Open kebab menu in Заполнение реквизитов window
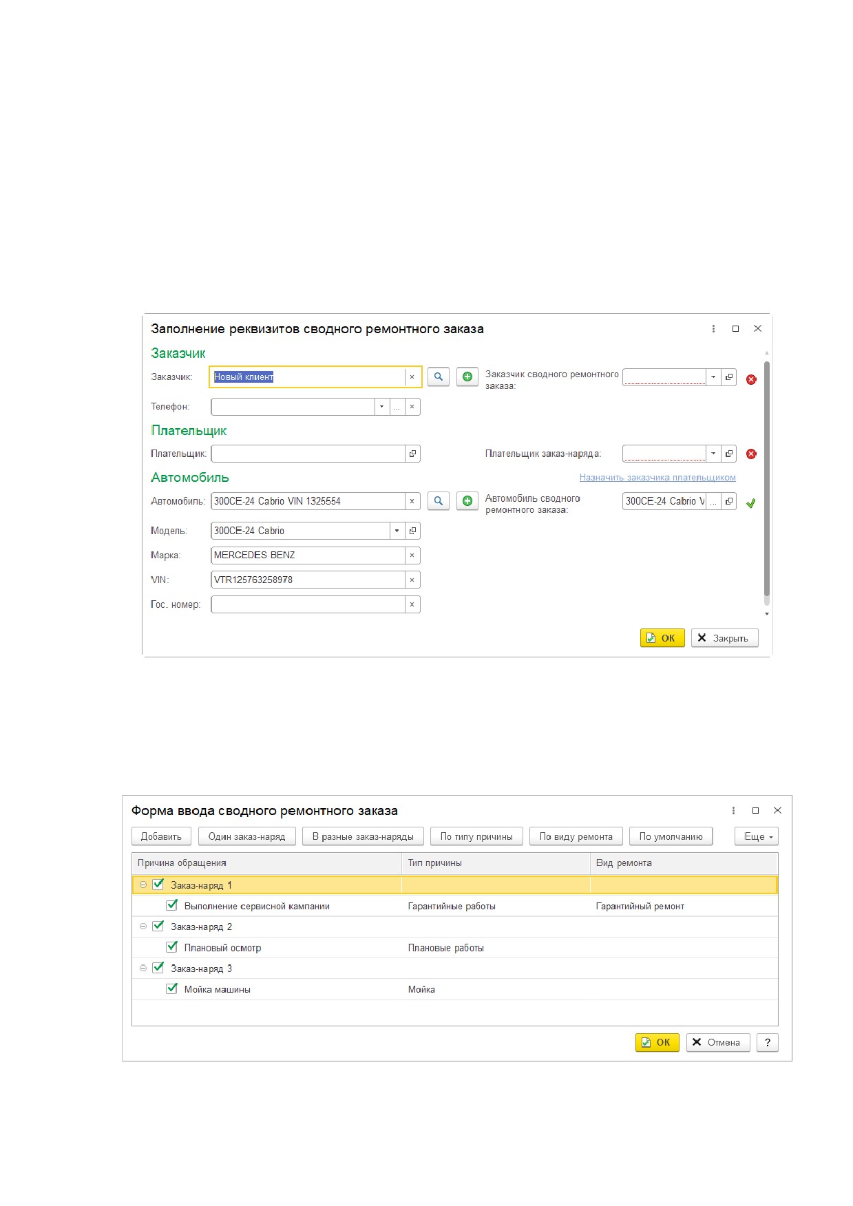This screenshot has width=853, height=1206. click(713, 329)
